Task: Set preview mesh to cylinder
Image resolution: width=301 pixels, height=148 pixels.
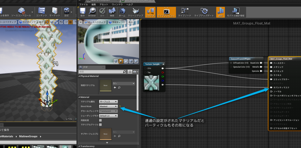Action: click(116, 61)
